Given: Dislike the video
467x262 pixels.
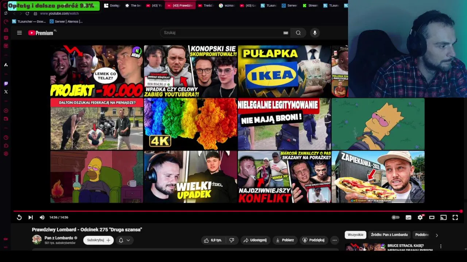Looking at the screenshot, I should click(232, 240).
